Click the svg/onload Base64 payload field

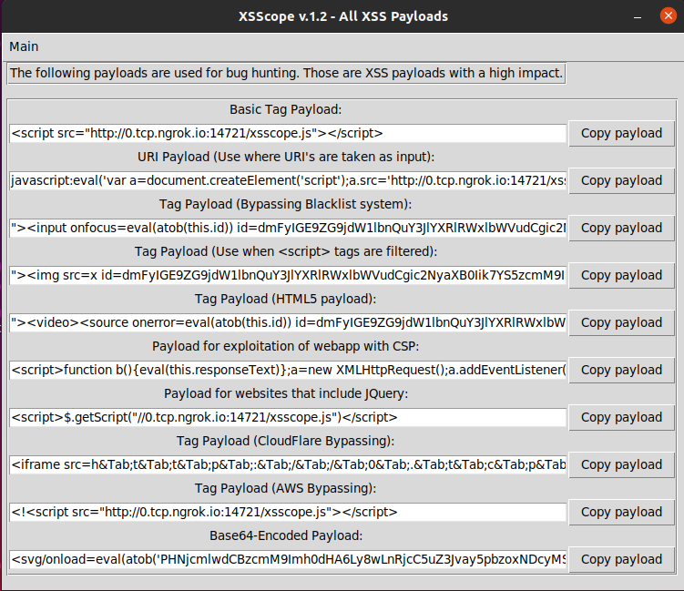288,559
